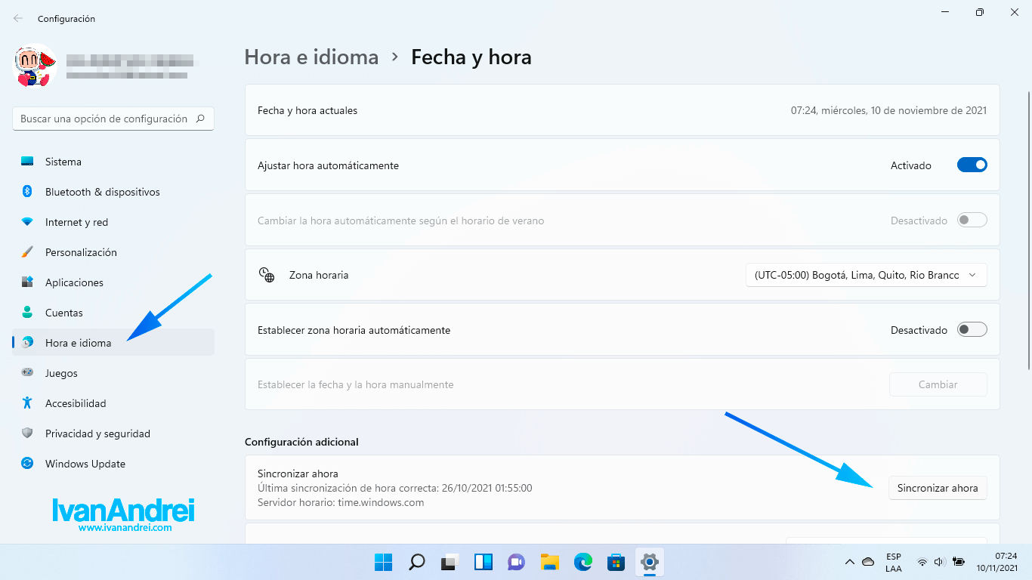Turn off Ajustar hora automáticamente toggle

[x=972, y=165]
